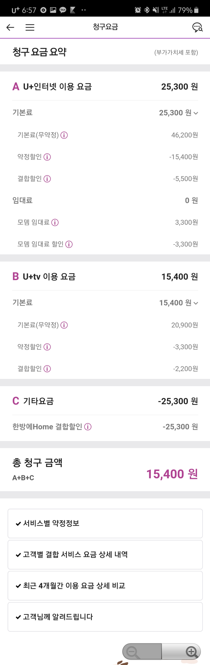Tap info icon beside U+tv 결합할인
This screenshot has height=665, width=210.
tap(47, 369)
